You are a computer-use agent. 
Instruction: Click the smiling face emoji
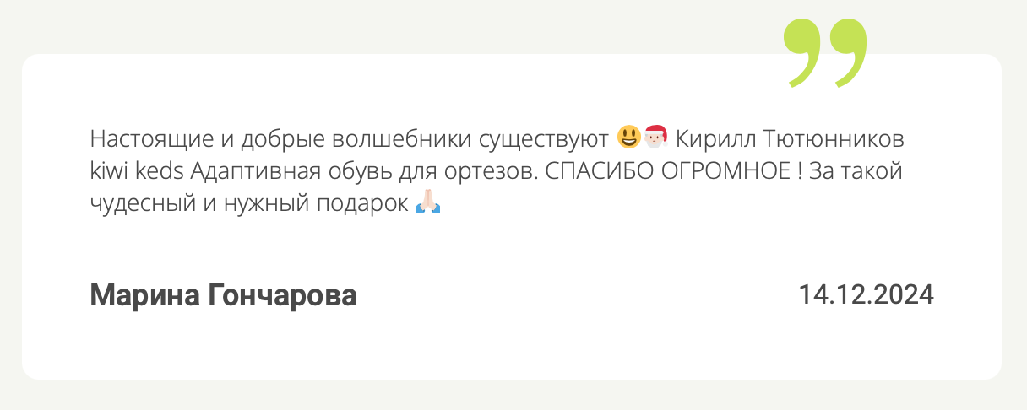tap(628, 136)
